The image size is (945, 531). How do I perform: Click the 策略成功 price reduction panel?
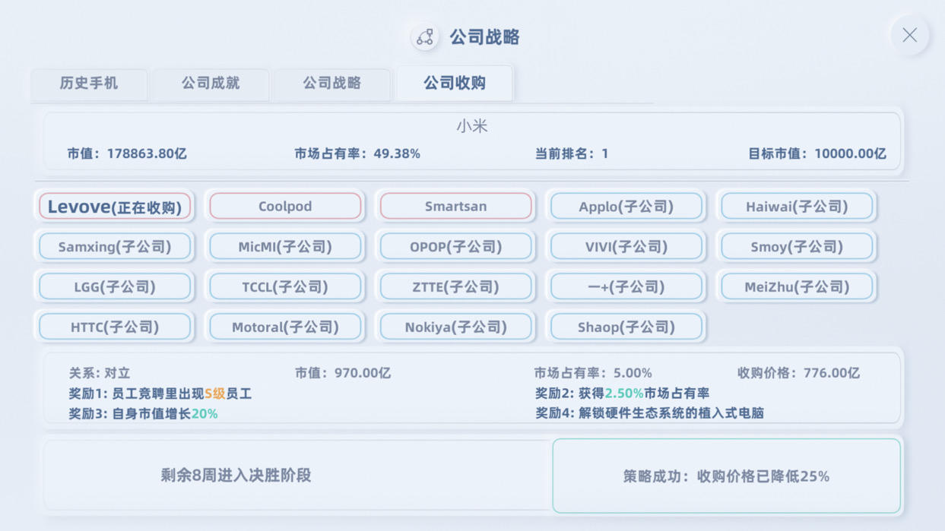point(727,476)
